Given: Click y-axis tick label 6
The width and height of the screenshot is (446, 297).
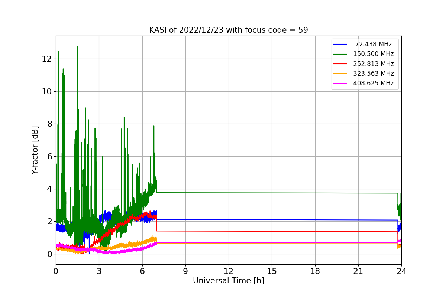Looking at the screenshot, I should (49, 157).
